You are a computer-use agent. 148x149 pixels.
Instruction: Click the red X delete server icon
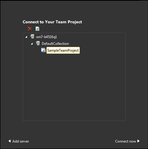pos(30,29)
